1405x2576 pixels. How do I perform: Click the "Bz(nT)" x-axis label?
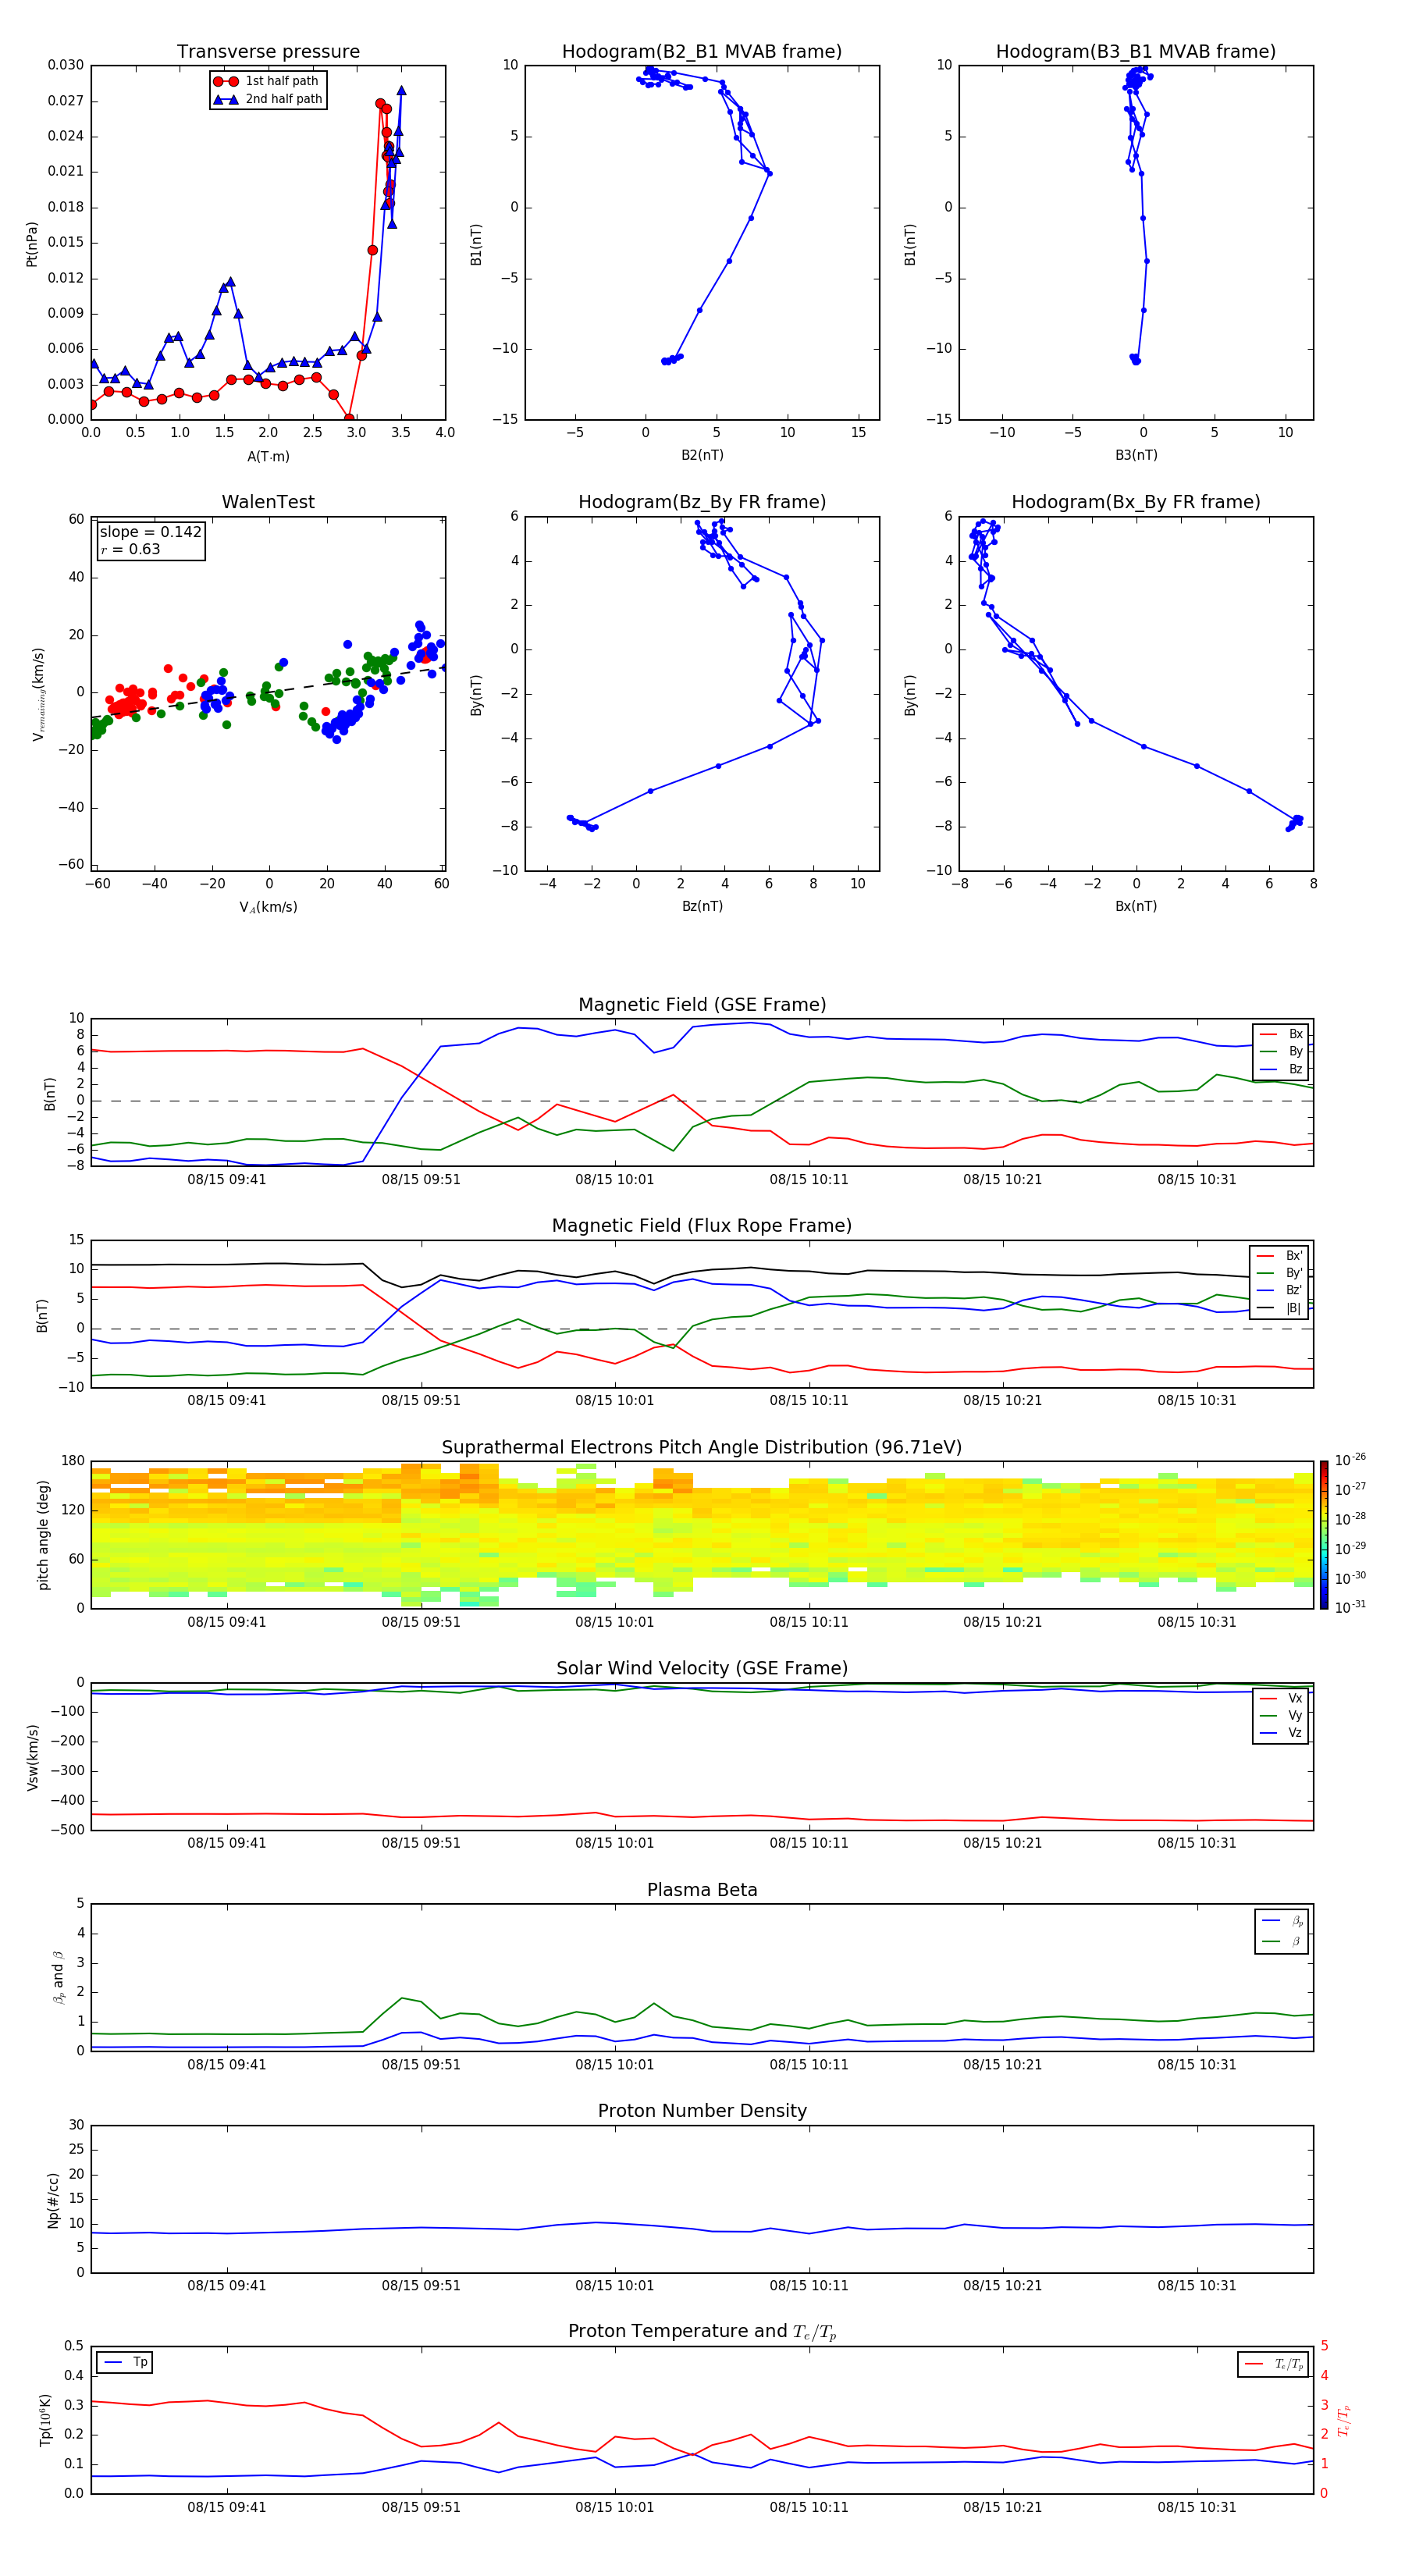pyautogui.click(x=702, y=906)
